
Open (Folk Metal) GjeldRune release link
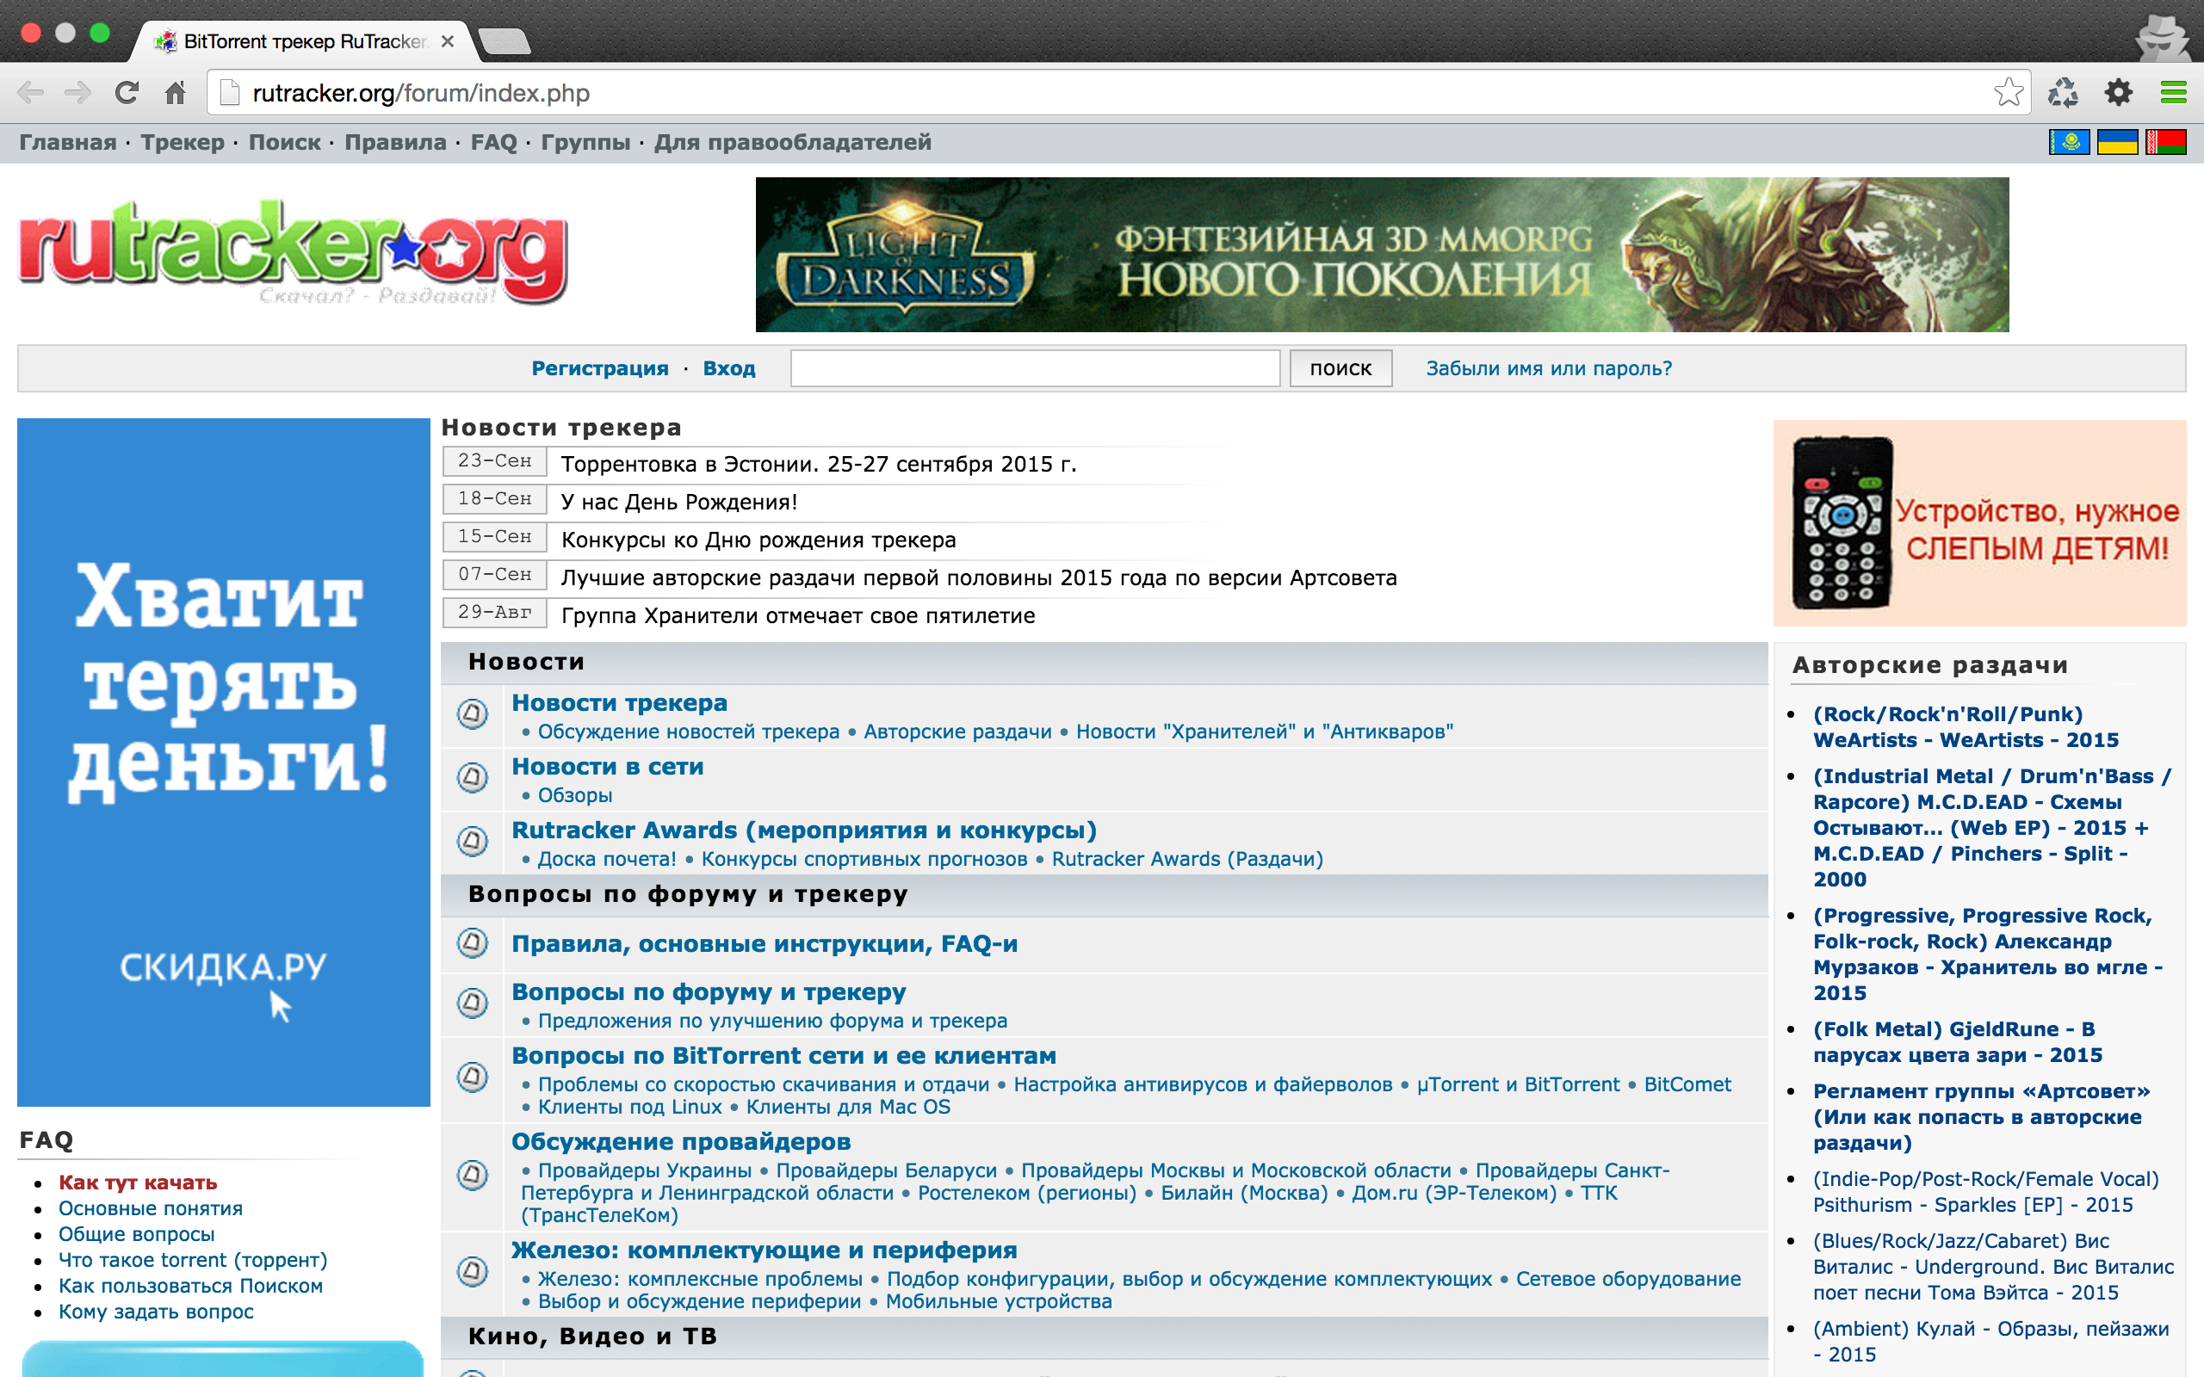1957,1042
